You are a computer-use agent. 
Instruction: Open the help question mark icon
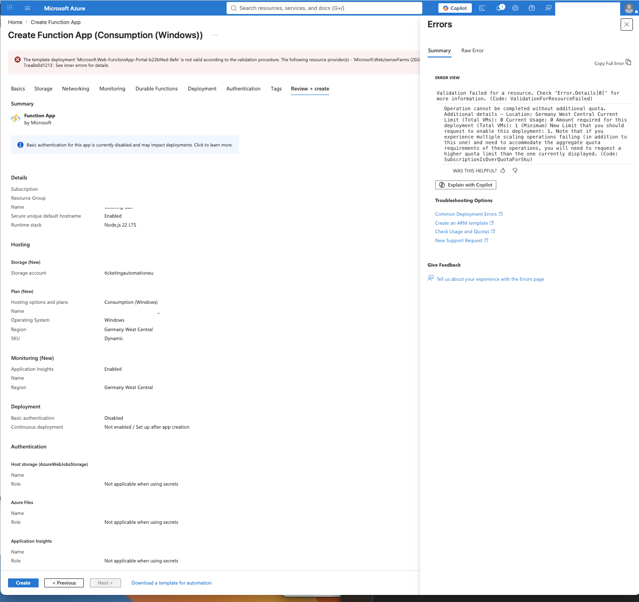point(532,8)
